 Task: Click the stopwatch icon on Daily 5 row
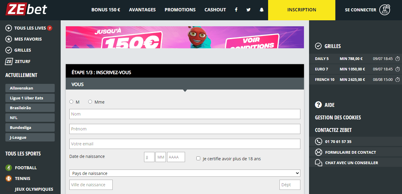[398, 59]
